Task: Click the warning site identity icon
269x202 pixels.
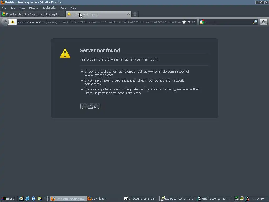Action: pos(13,22)
